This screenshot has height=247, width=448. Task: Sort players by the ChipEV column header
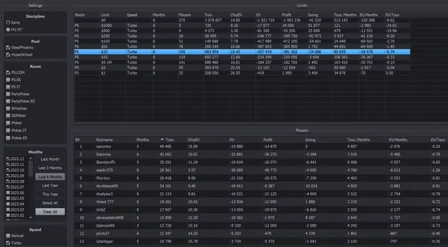coord(194,140)
